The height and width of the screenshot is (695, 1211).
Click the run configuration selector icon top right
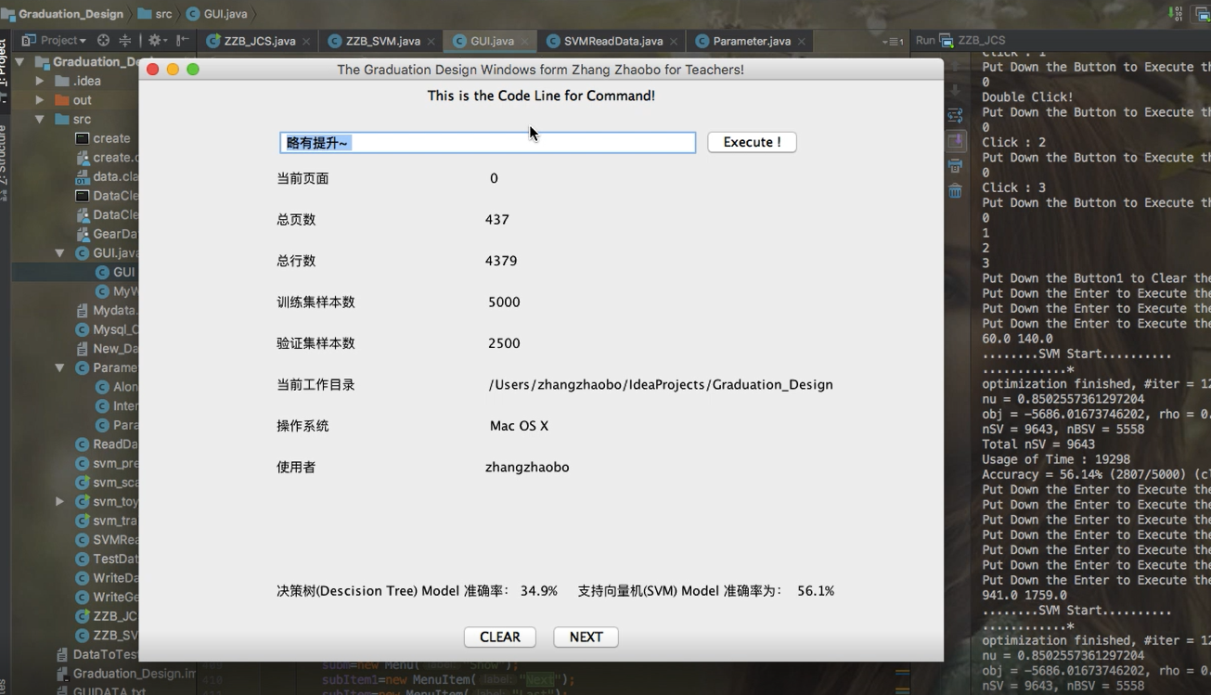click(1202, 14)
